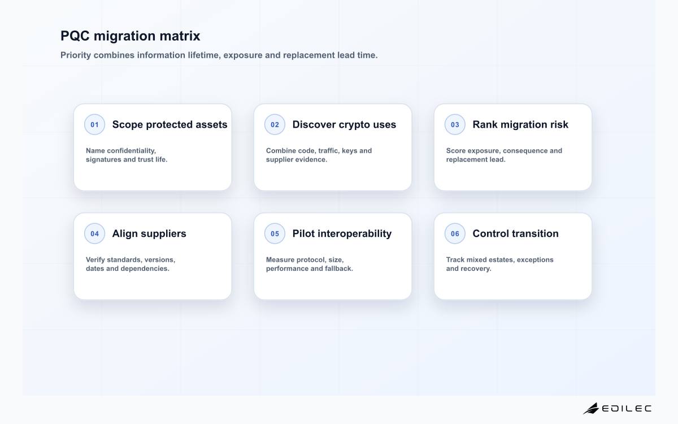Click the 06 number badge
678x424 pixels.
click(455, 233)
